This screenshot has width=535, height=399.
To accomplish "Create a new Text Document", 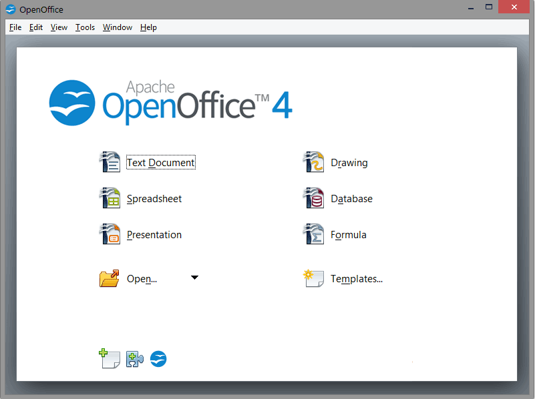I will point(160,162).
